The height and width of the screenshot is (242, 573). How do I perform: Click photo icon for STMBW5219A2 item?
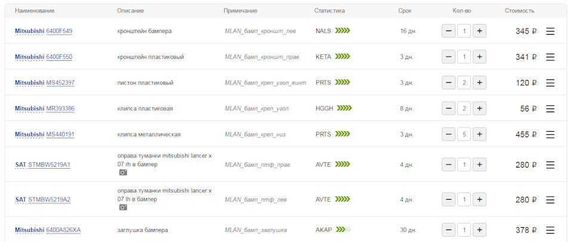click(x=123, y=207)
